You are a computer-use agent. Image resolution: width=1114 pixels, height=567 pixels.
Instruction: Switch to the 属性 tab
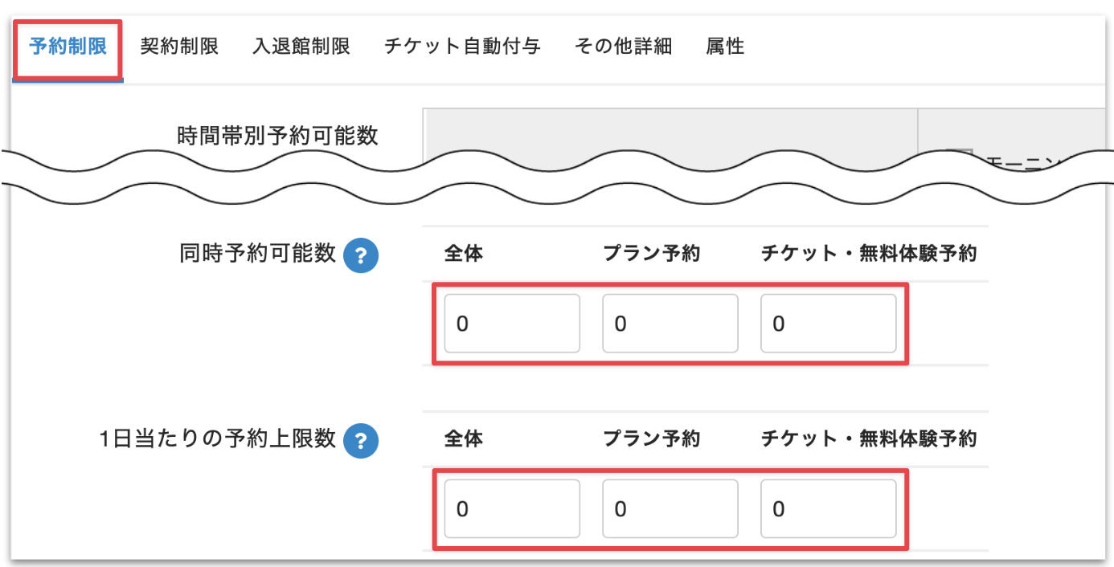coord(725,47)
